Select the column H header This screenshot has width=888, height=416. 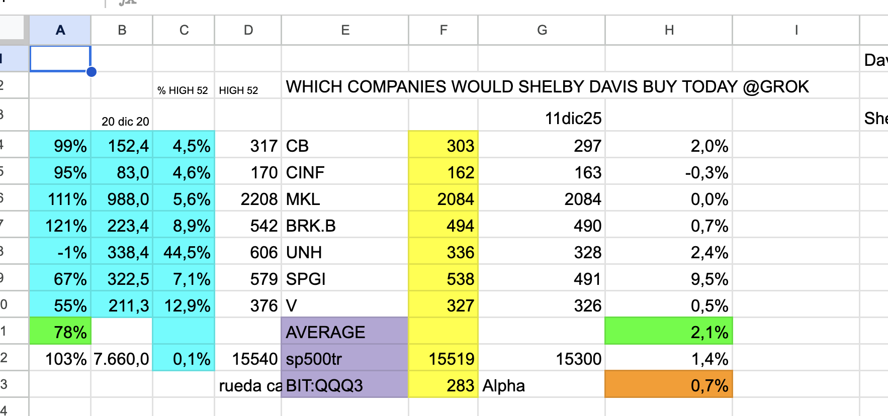(669, 30)
